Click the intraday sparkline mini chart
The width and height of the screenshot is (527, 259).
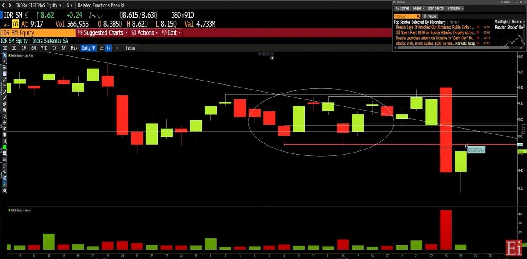[x=96, y=16]
